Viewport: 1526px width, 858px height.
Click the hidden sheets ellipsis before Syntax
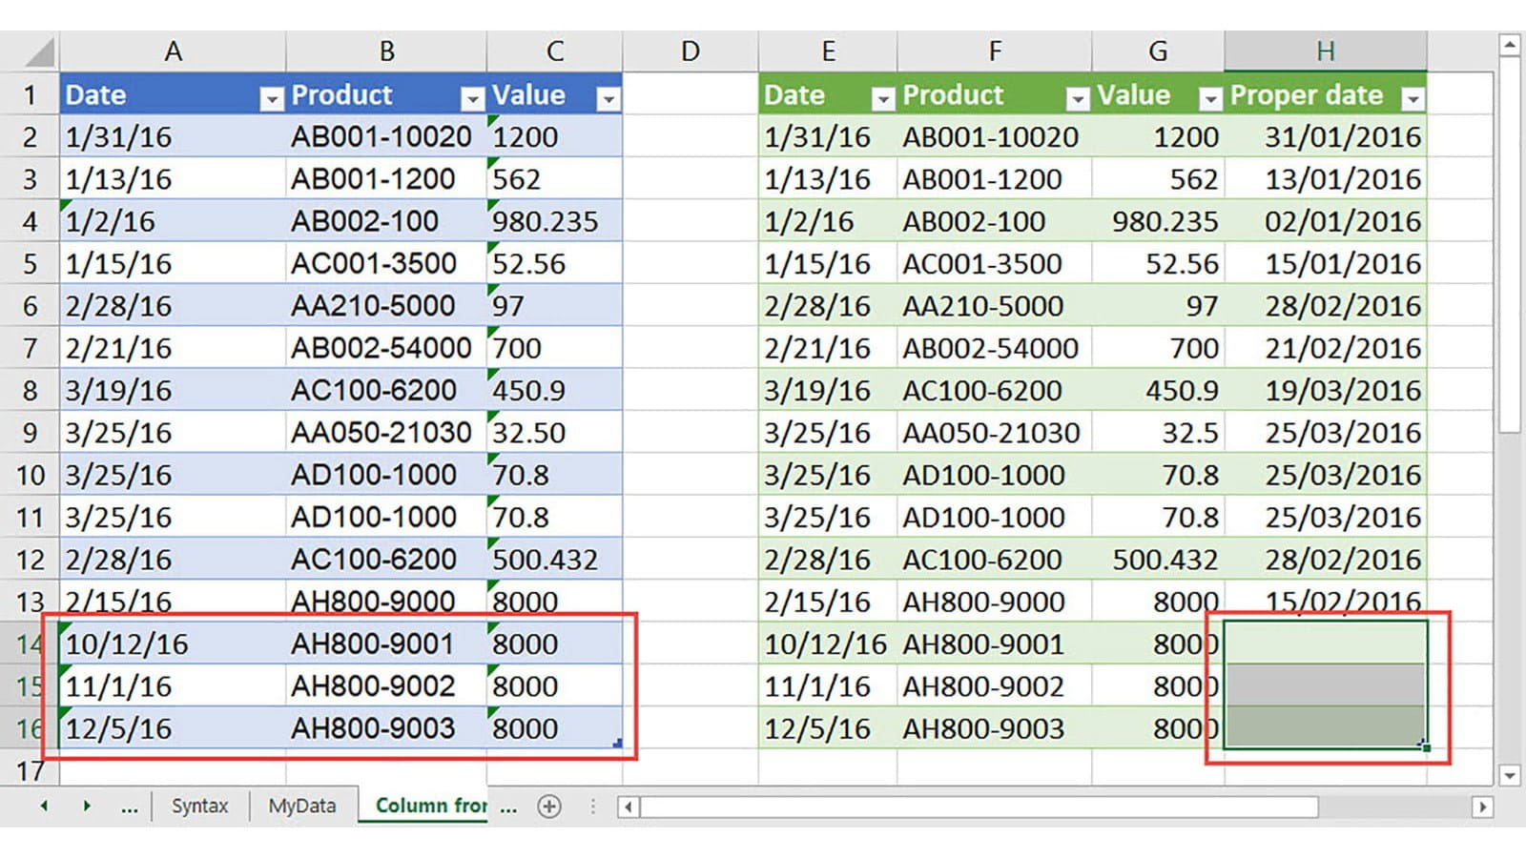130,807
